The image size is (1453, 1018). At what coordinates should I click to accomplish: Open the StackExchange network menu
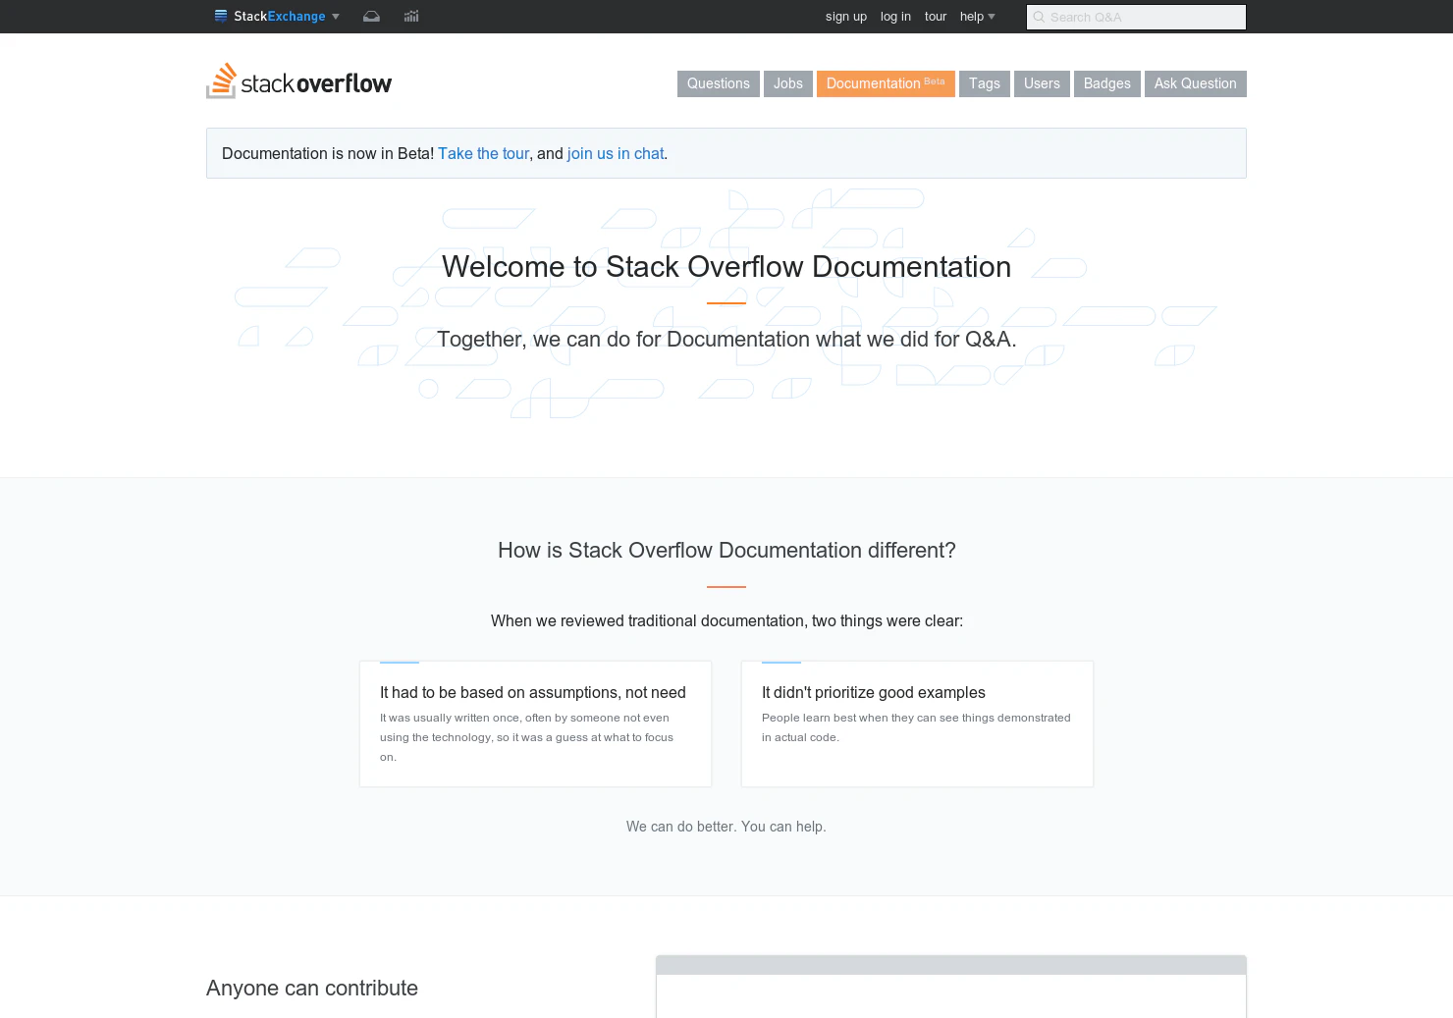(x=277, y=17)
